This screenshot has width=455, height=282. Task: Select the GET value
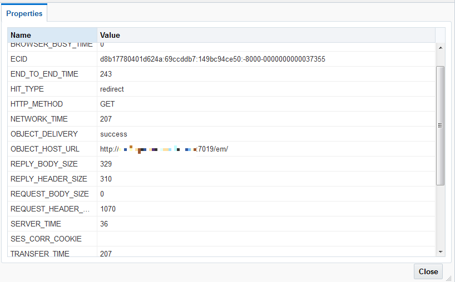tap(107, 104)
